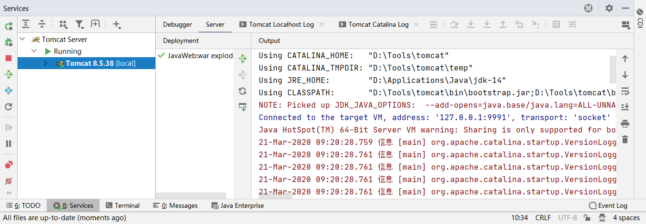Expand the Tomcat 8.5.38 local node

point(46,63)
